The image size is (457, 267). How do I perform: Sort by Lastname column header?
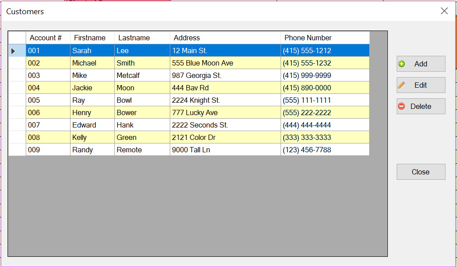coord(142,38)
